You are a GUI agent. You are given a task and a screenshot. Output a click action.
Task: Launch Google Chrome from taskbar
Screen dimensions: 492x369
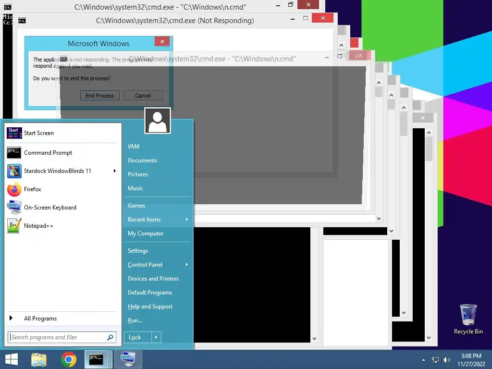click(69, 359)
